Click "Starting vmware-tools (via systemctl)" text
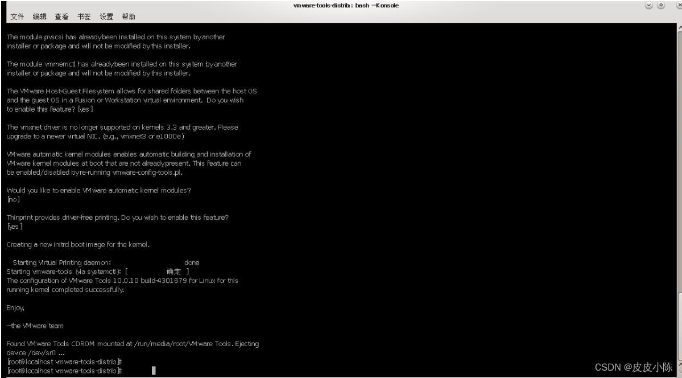Image resolution: width=682 pixels, height=378 pixels. (x=64, y=272)
